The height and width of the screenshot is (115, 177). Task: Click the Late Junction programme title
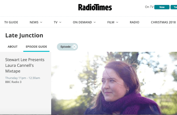point(24,35)
